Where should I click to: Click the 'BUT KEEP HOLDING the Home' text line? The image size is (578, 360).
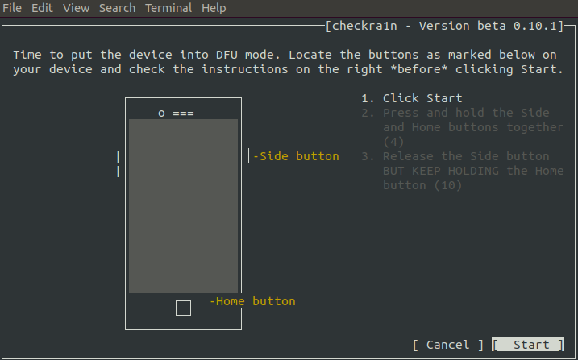tap(473, 171)
